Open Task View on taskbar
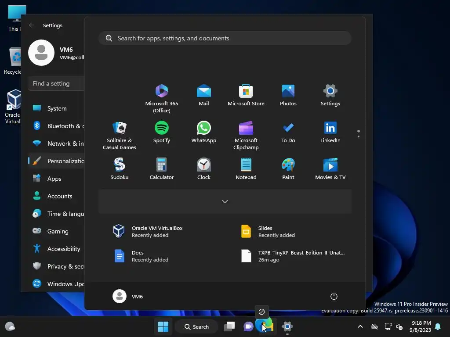The image size is (450, 337). tap(229, 326)
